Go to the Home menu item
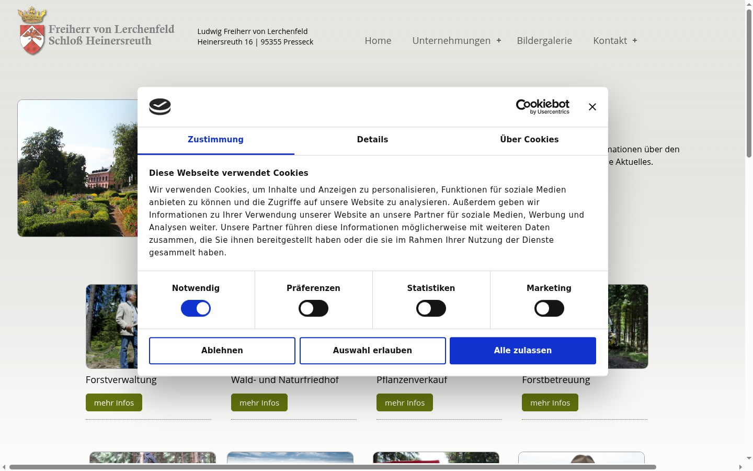 (378, 41)
